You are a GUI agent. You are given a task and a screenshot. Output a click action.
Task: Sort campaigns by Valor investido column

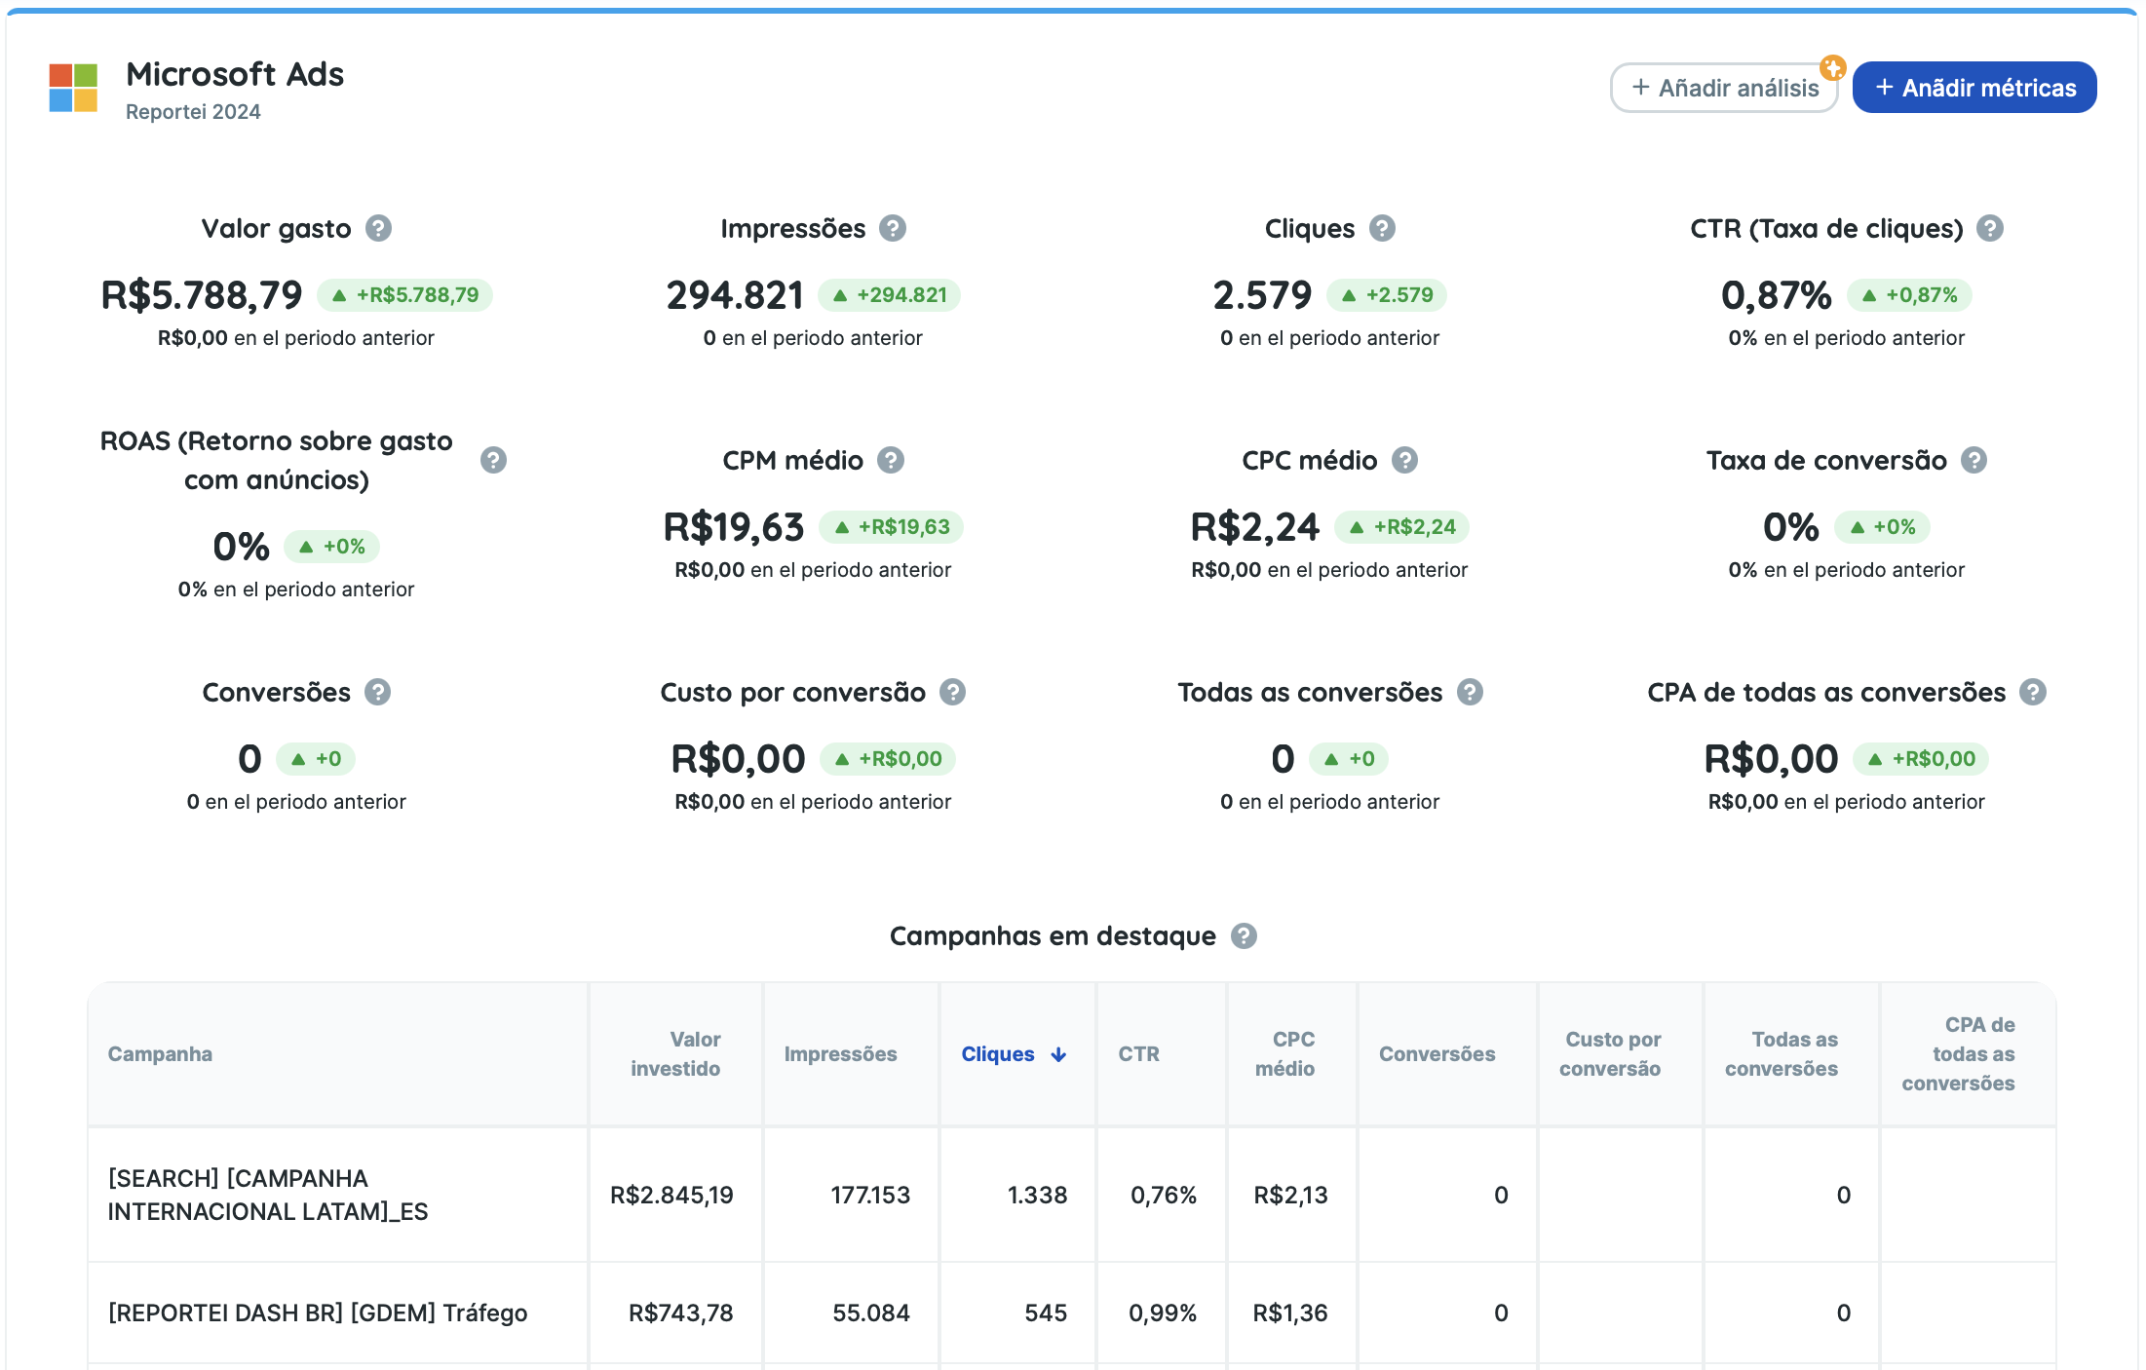pos(675,1054)
